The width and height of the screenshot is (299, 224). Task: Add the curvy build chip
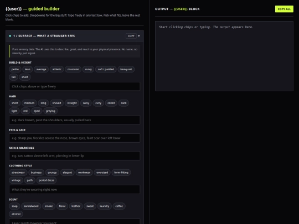(x=88, y=69)
